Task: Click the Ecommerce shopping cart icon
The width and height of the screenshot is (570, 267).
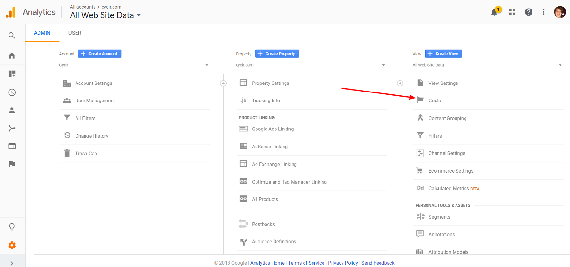Action: (x=420, y=171)
